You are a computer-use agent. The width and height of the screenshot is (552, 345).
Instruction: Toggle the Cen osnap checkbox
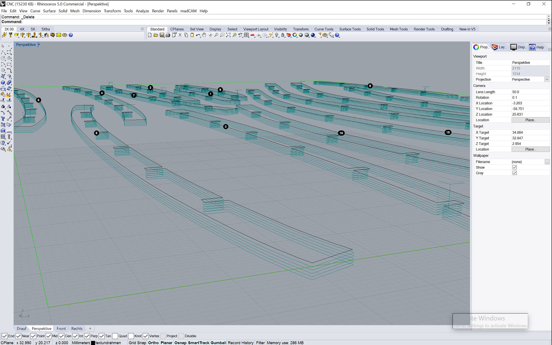tap(61, 336)
